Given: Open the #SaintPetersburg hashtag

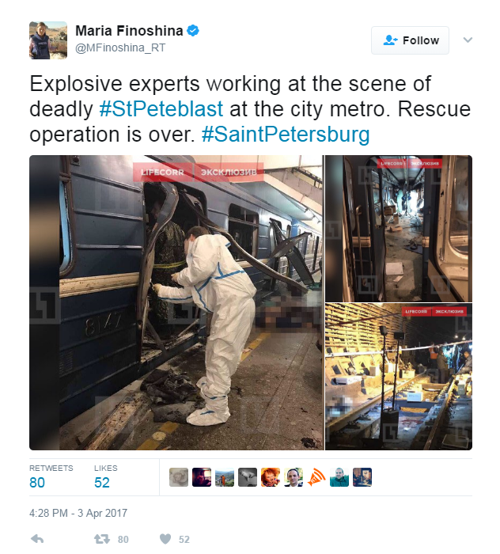Looking at the screenshot, I should 286,135.
